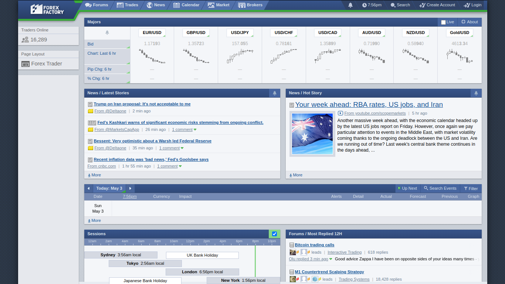This screenshot has width=505, height=284.
Task: Click story icon beside Trump on Iran headline
Action: click(x=90, y=104)
